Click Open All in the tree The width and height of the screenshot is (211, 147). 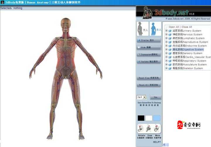[x=174, y=27]
